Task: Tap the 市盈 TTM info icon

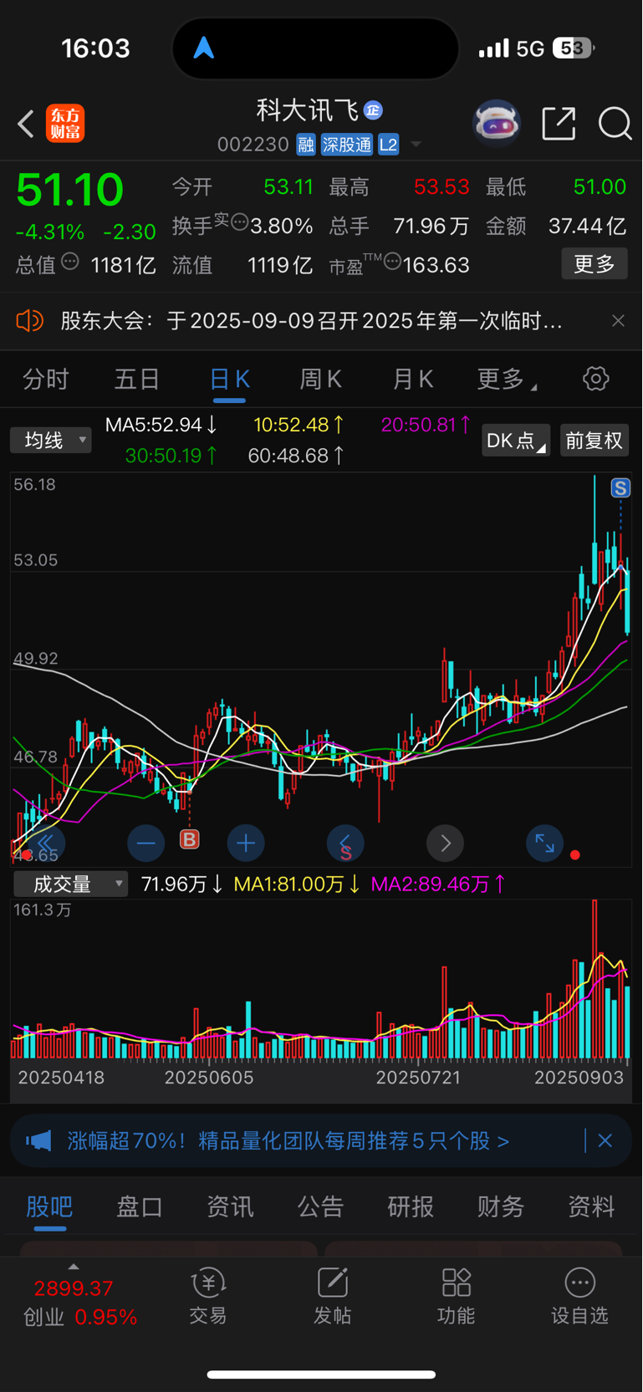Action: 392,262
